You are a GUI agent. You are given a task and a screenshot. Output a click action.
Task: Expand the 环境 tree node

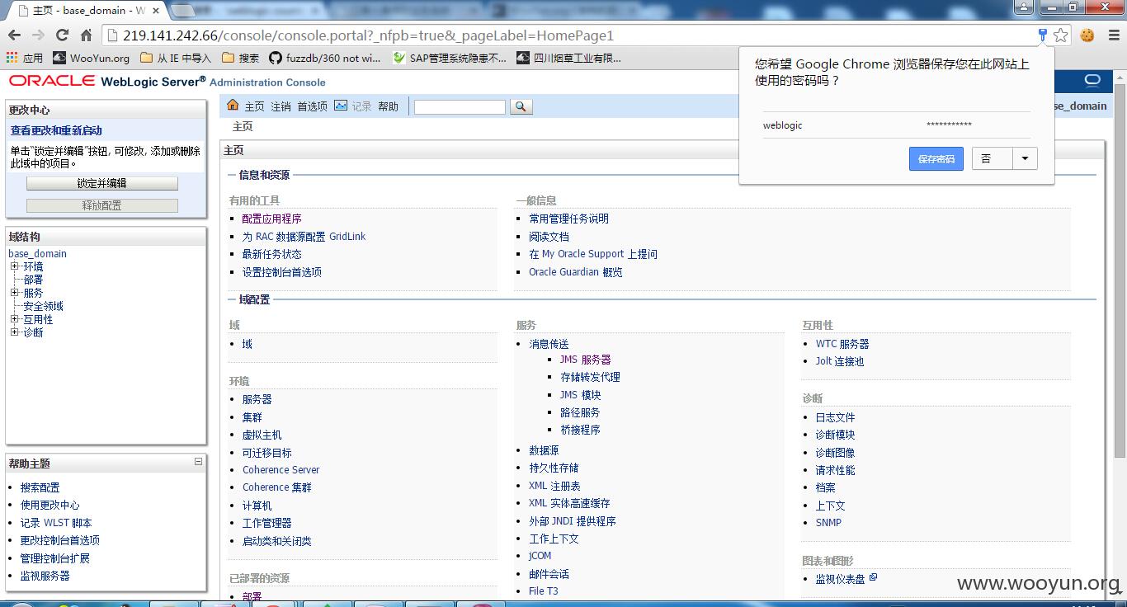point(14,266)
